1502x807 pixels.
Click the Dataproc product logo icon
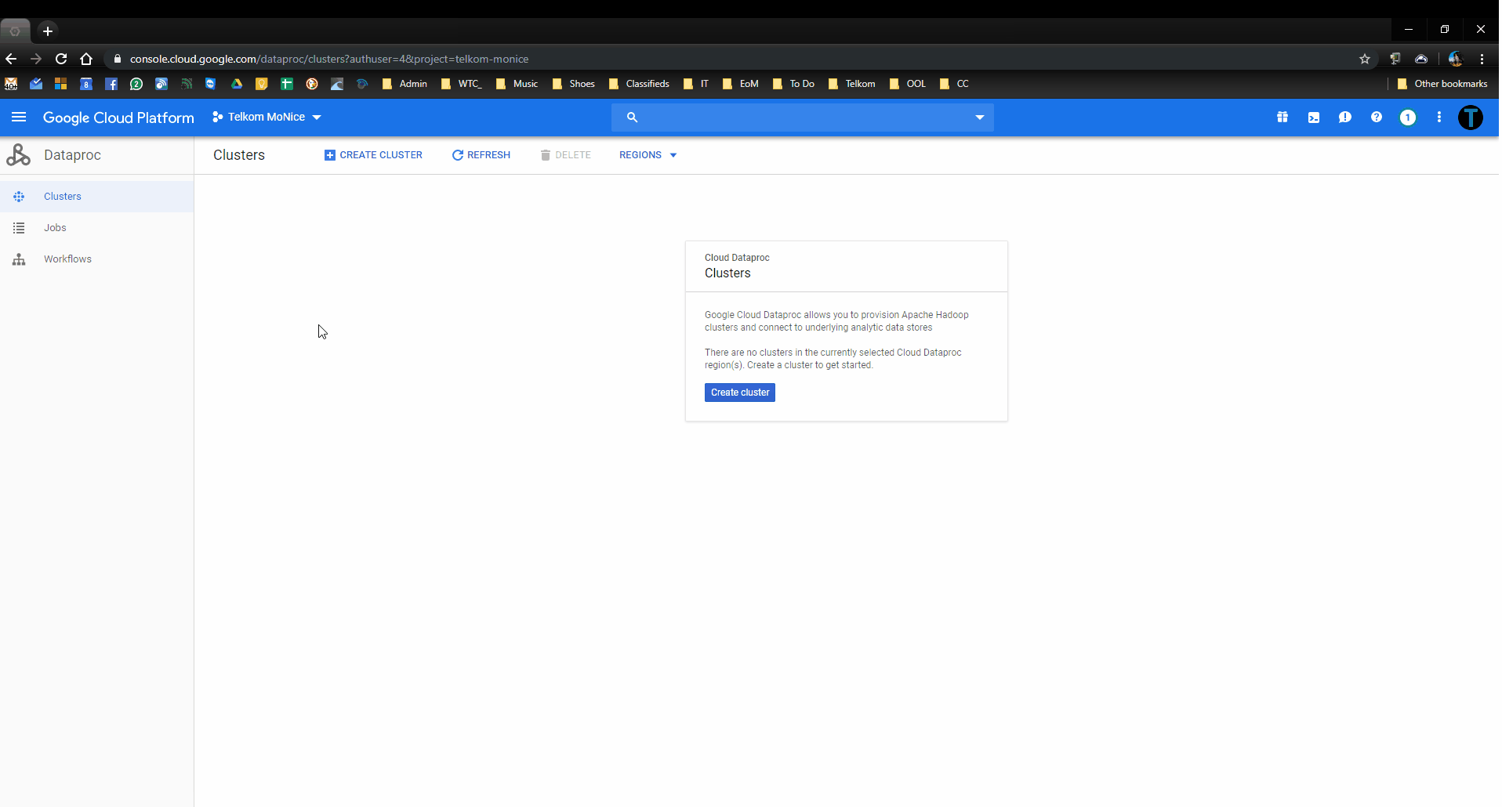[x=19, y=155]
